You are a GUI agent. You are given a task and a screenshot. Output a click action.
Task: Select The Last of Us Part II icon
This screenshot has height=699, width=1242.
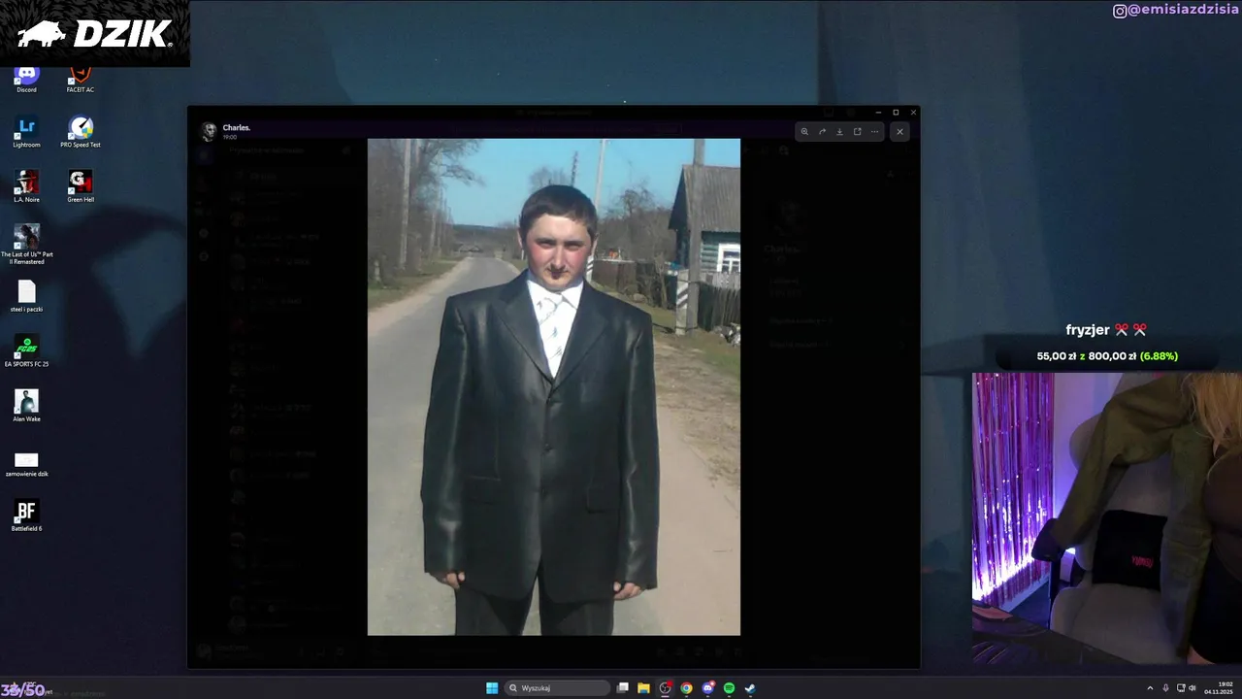(26, 245)
